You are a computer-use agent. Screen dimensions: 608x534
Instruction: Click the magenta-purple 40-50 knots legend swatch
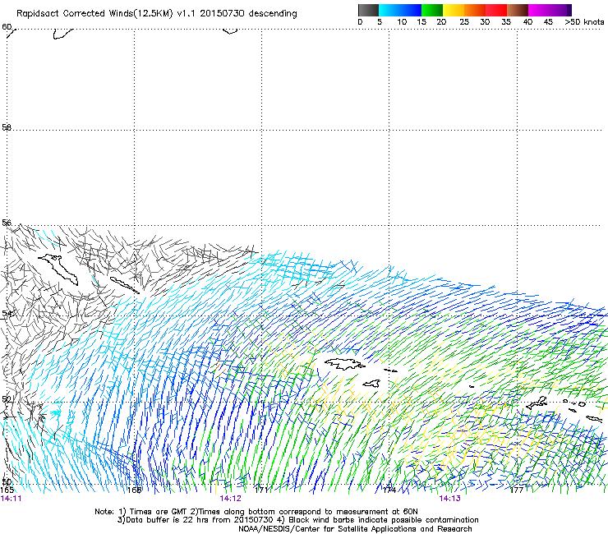tap(550, 10)
